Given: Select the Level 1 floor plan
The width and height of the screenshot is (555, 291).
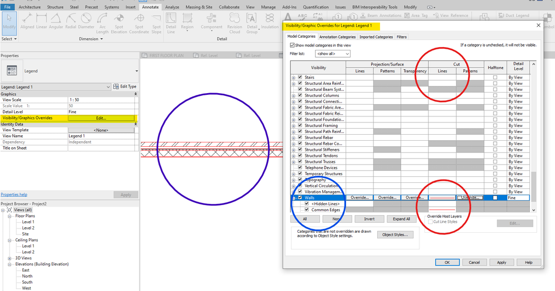Looking at the screenshot, I should (28, 222).
